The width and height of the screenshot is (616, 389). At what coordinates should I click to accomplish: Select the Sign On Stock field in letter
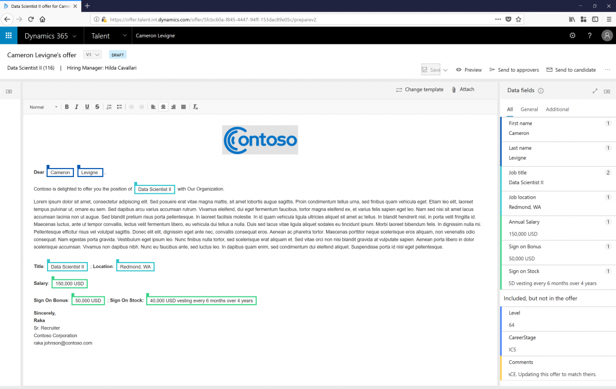(201, 300)
